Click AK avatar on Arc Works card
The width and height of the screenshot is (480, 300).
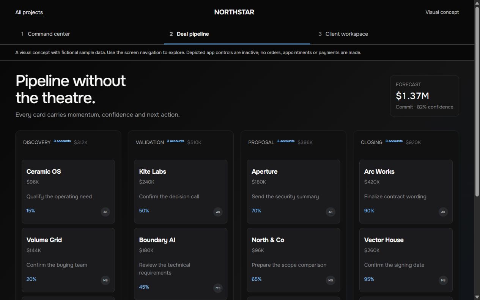point(443,212)
